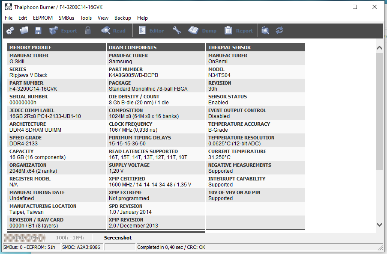
Task: Click the 1.0 / January 2014 SPD revision
Action: 130,212
